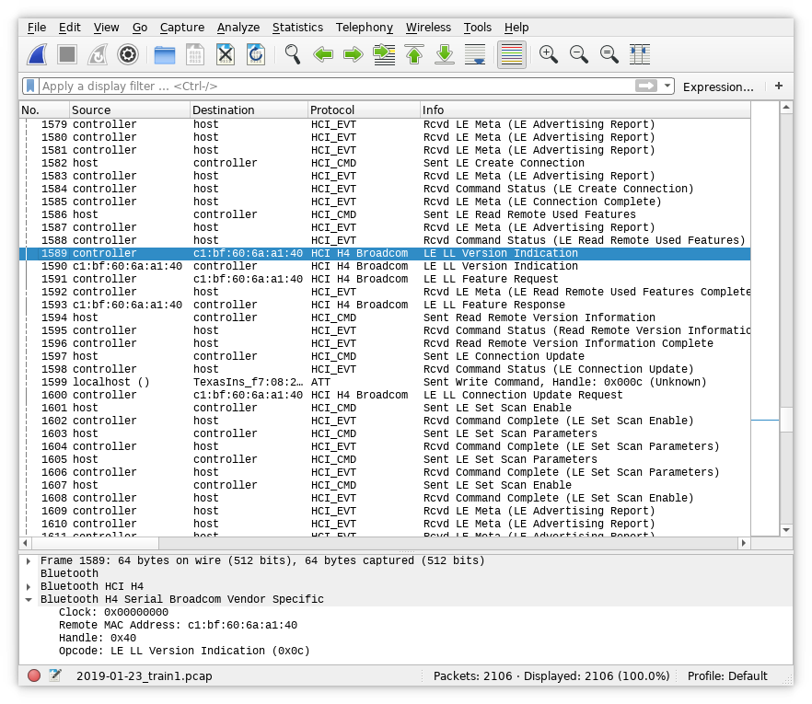Select the Remote MAC Address detail line
The height and width of the screenshot is (704, 812).
pyautogui.click(x=179, y=625)
